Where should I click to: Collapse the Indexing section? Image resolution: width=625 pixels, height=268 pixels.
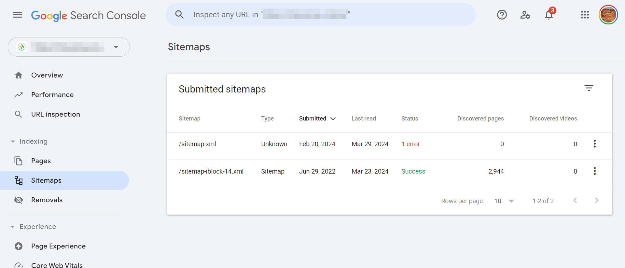[x=13, y=141]
